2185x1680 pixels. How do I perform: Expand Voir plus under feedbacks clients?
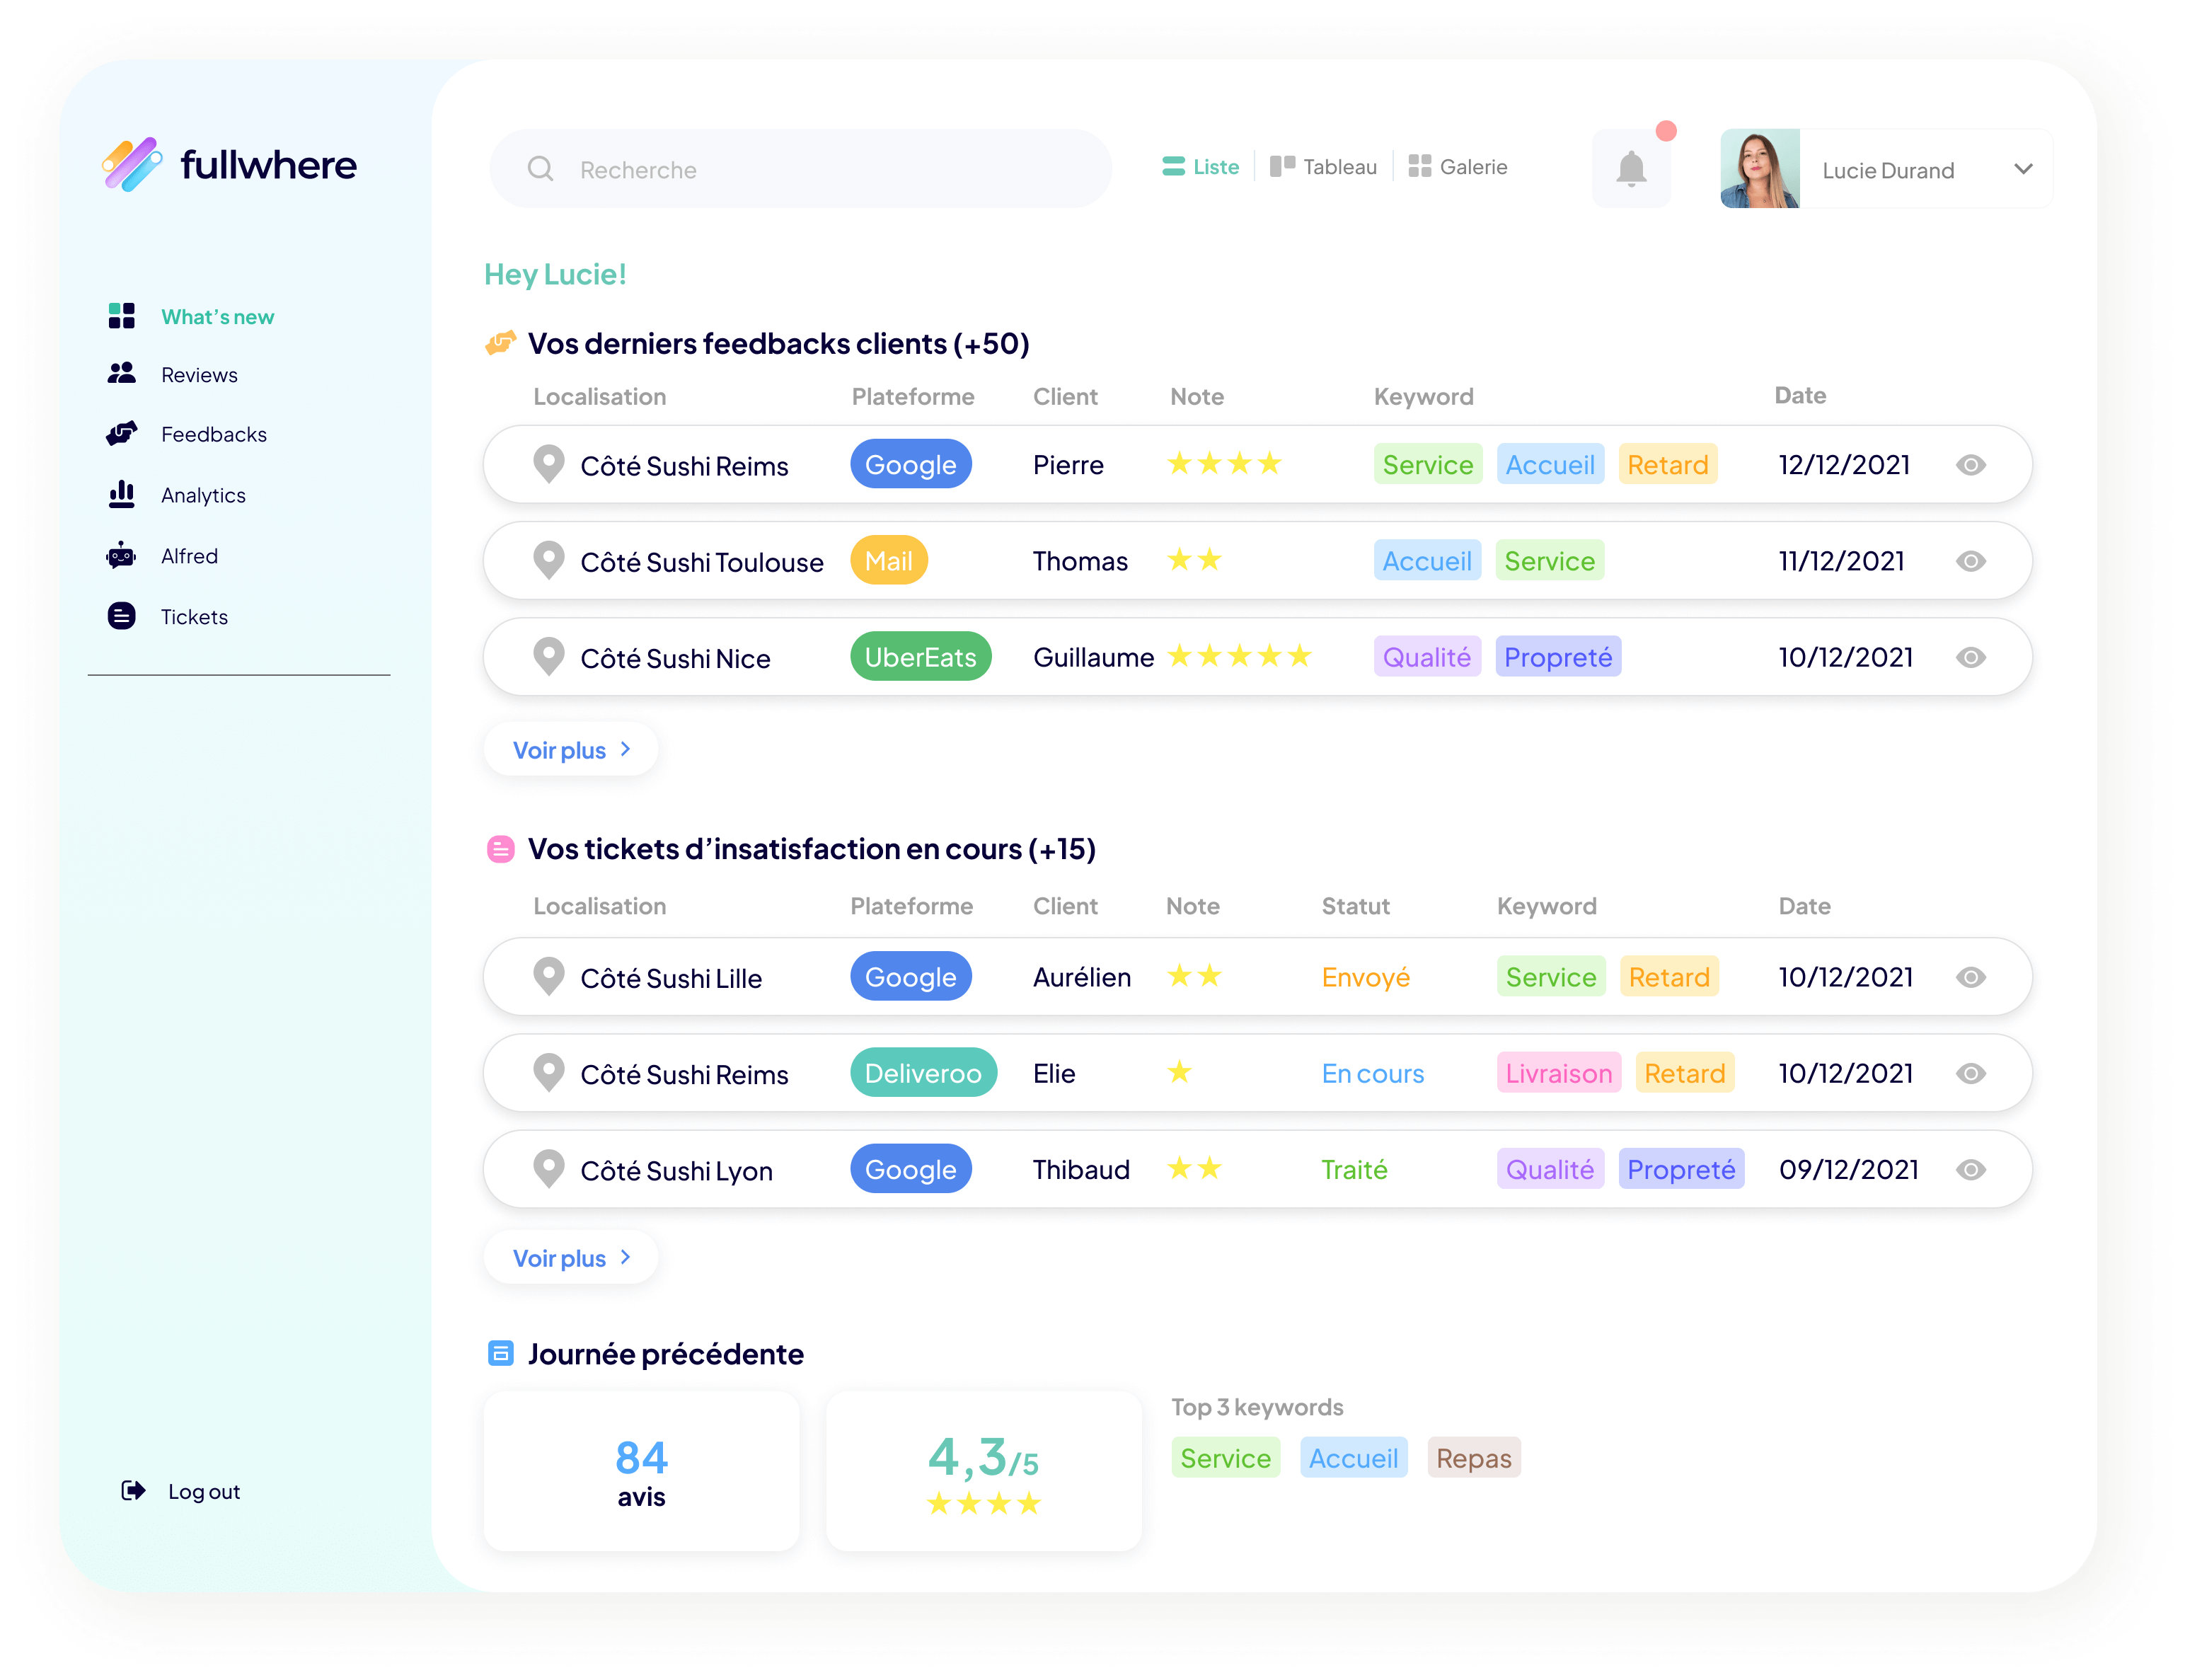(x=571, y=750)
